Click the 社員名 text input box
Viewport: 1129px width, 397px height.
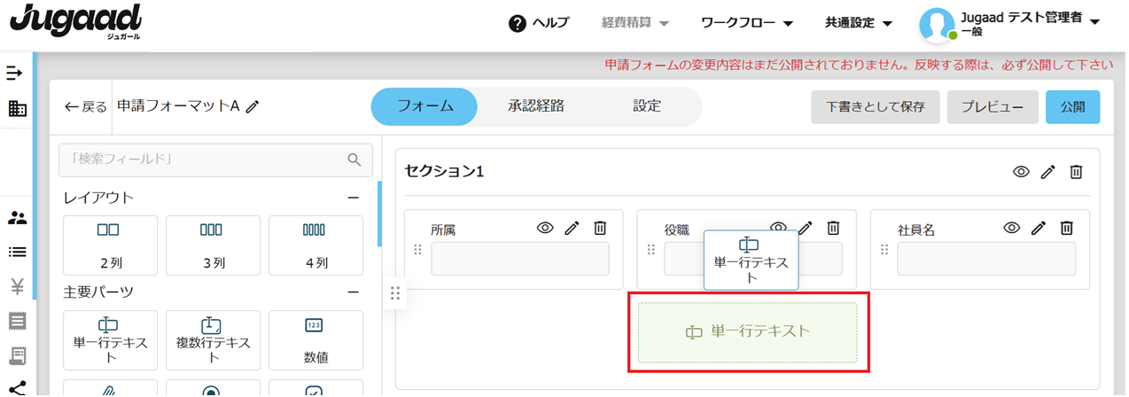[x=986, y=259]
